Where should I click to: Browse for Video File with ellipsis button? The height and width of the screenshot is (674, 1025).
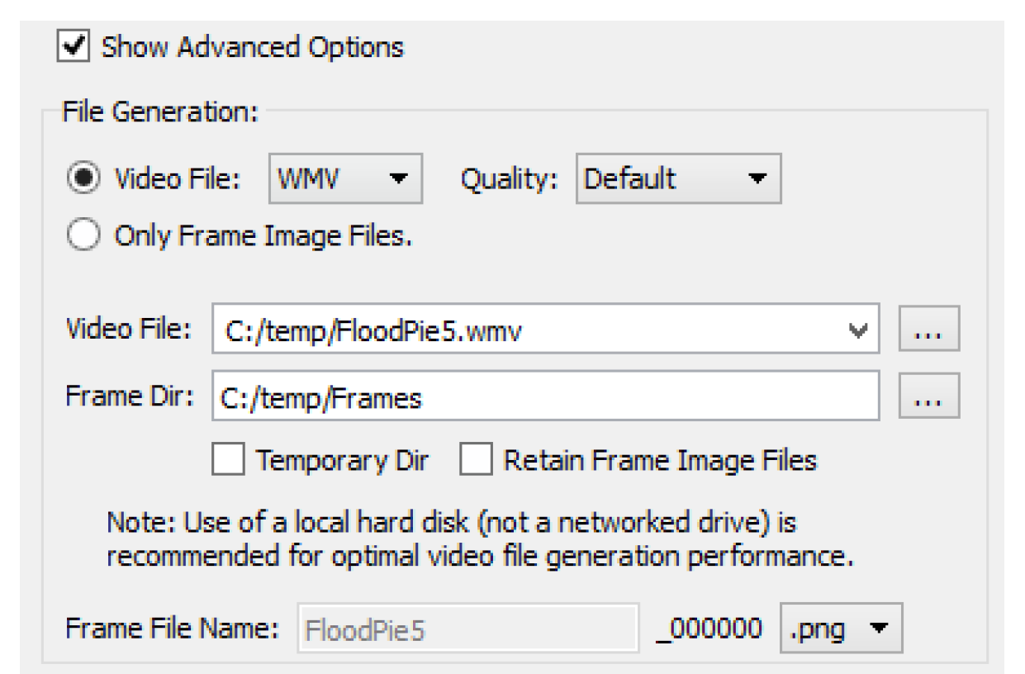[929, 330]
